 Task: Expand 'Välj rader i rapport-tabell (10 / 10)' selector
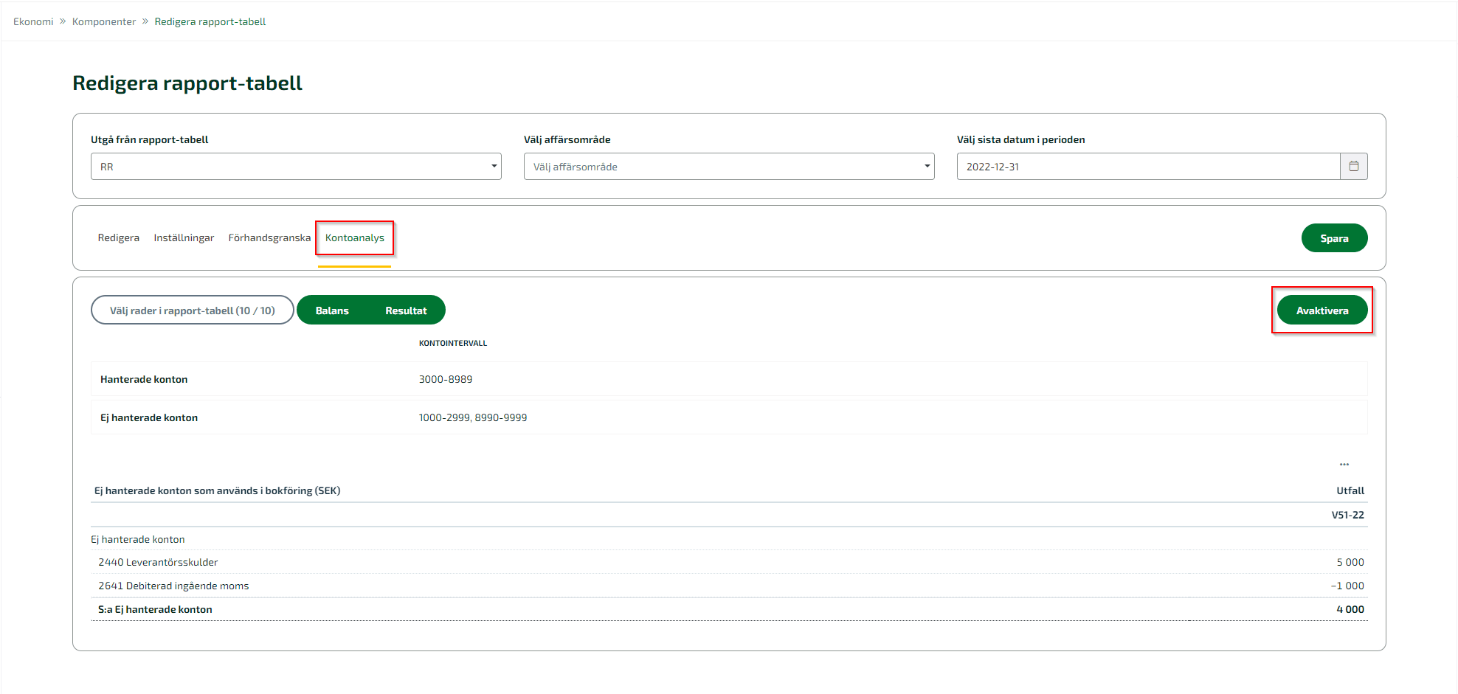click(x=193, y=310)
